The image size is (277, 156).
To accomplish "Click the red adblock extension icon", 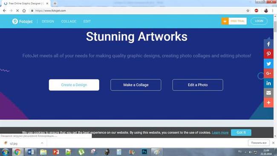I will (x=256, y=11).
